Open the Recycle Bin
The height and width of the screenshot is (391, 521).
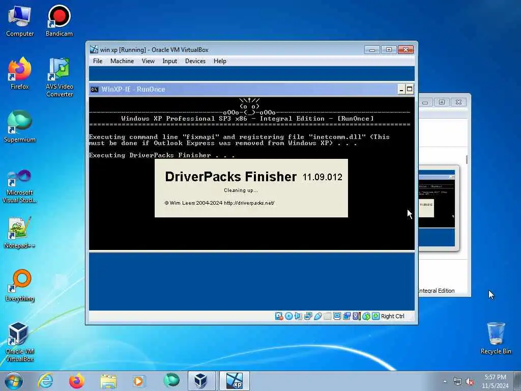[496, 338]
